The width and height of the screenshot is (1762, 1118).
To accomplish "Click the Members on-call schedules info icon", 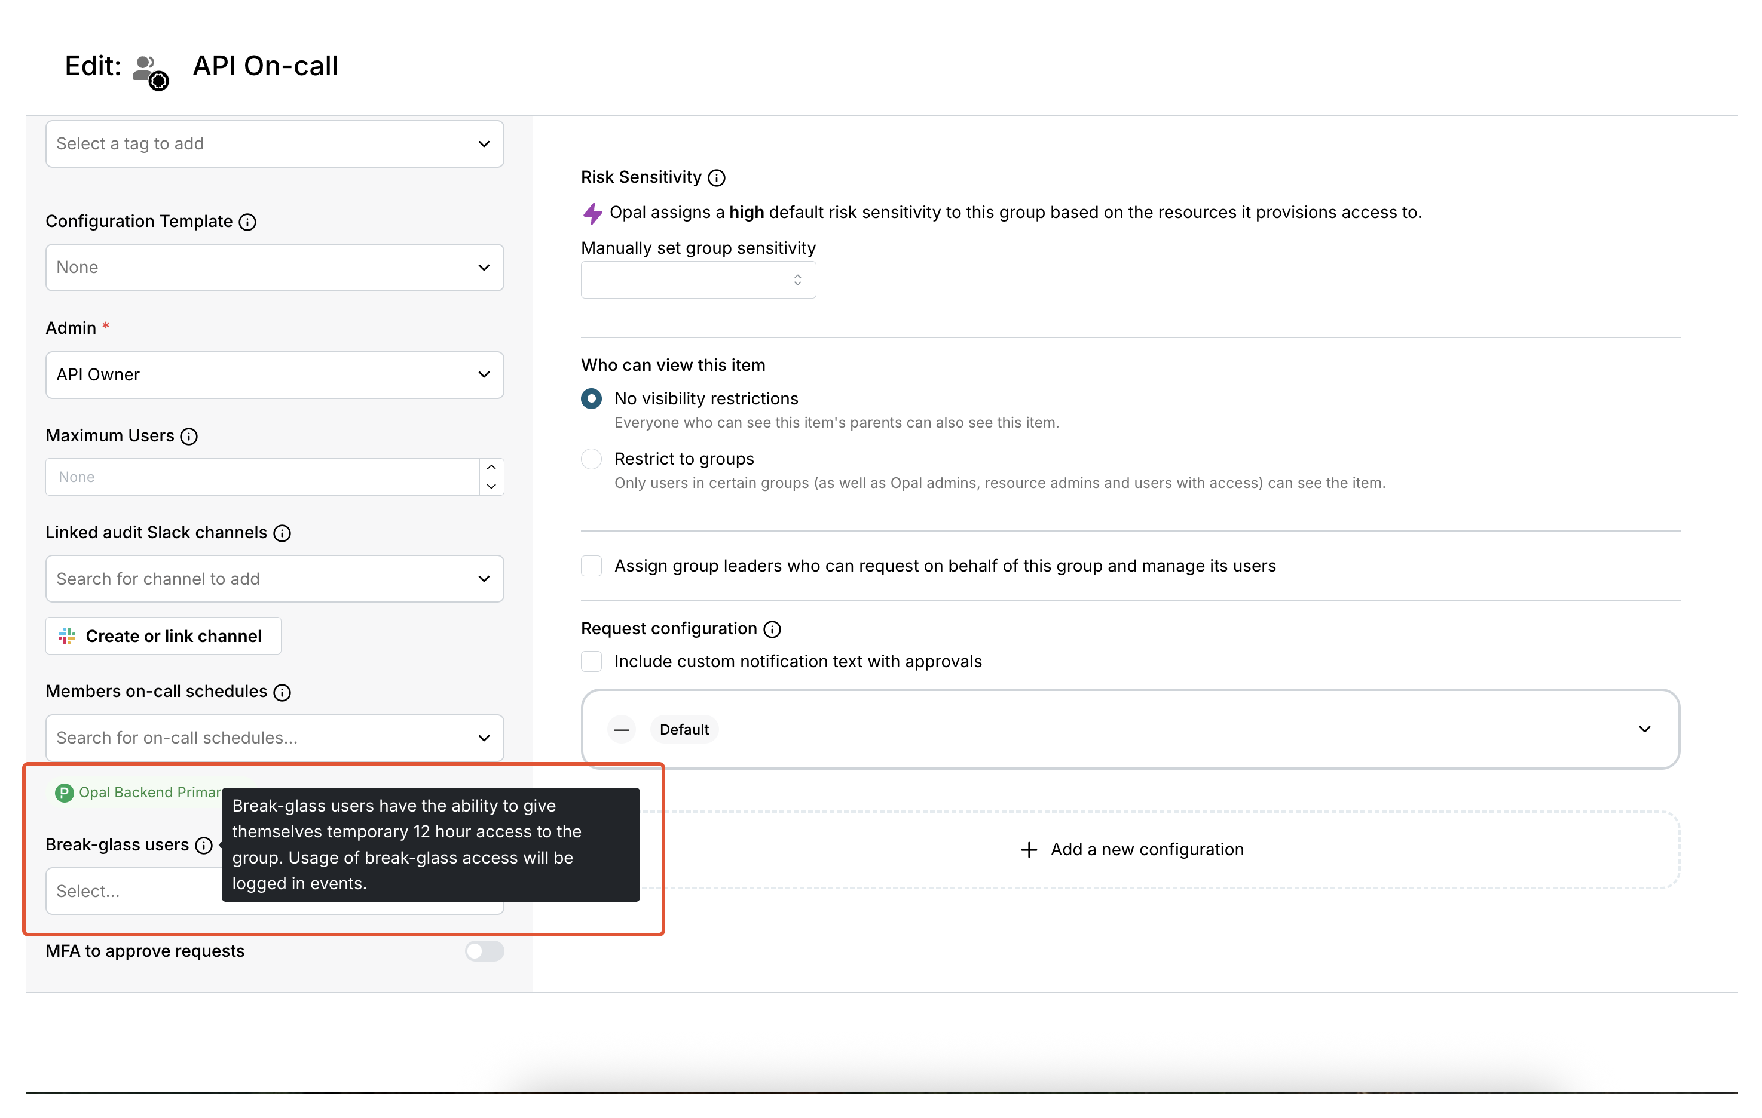I will coord(282,692).
